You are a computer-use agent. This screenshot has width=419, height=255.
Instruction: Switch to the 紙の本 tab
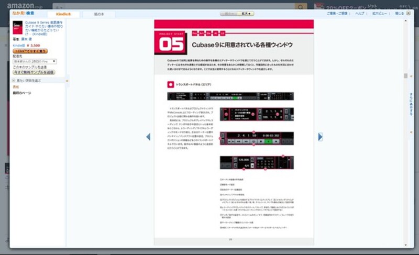click(x=99, y=14)
